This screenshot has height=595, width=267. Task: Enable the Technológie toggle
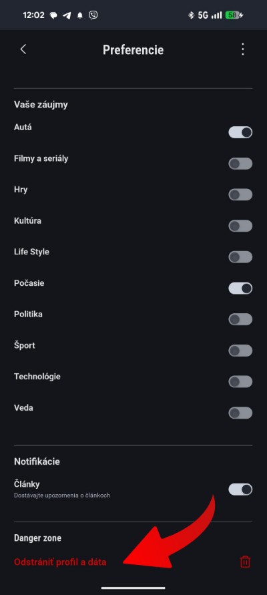pos(240,382)
